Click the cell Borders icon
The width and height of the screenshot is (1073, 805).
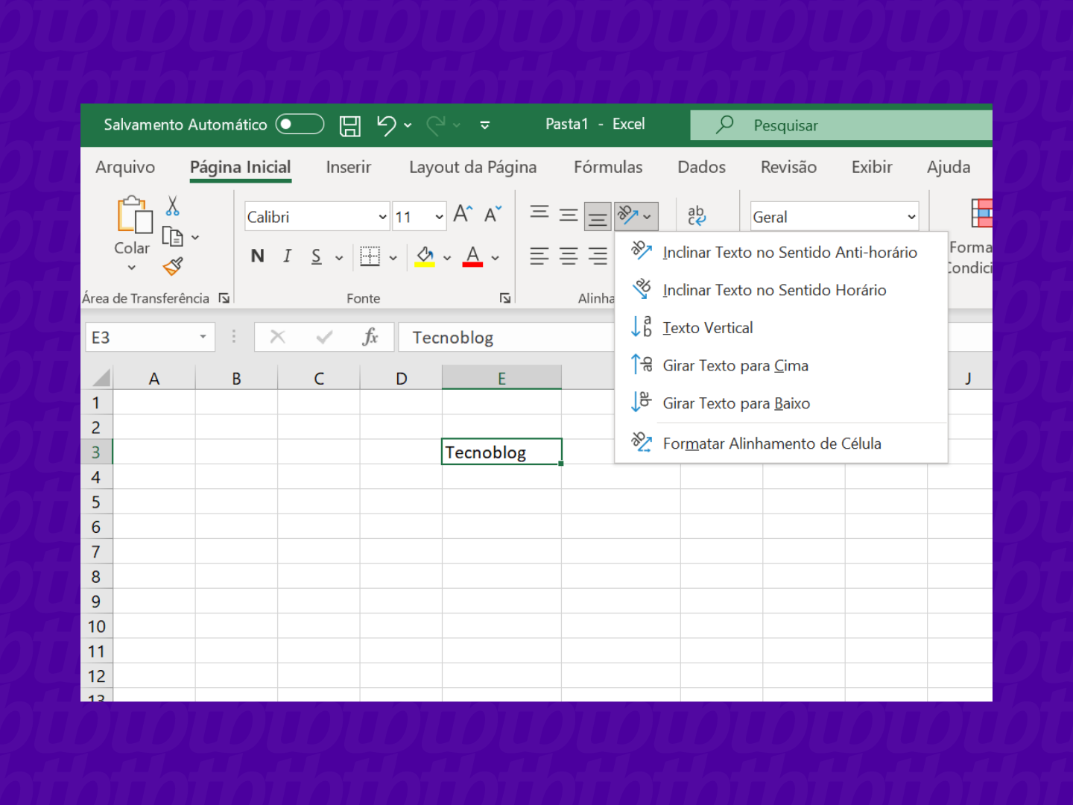pos(370,256)
